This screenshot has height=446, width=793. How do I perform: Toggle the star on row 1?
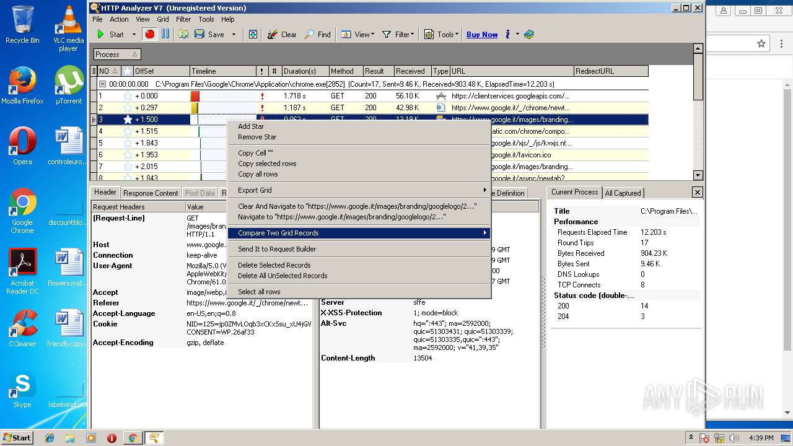coord(128,96)
